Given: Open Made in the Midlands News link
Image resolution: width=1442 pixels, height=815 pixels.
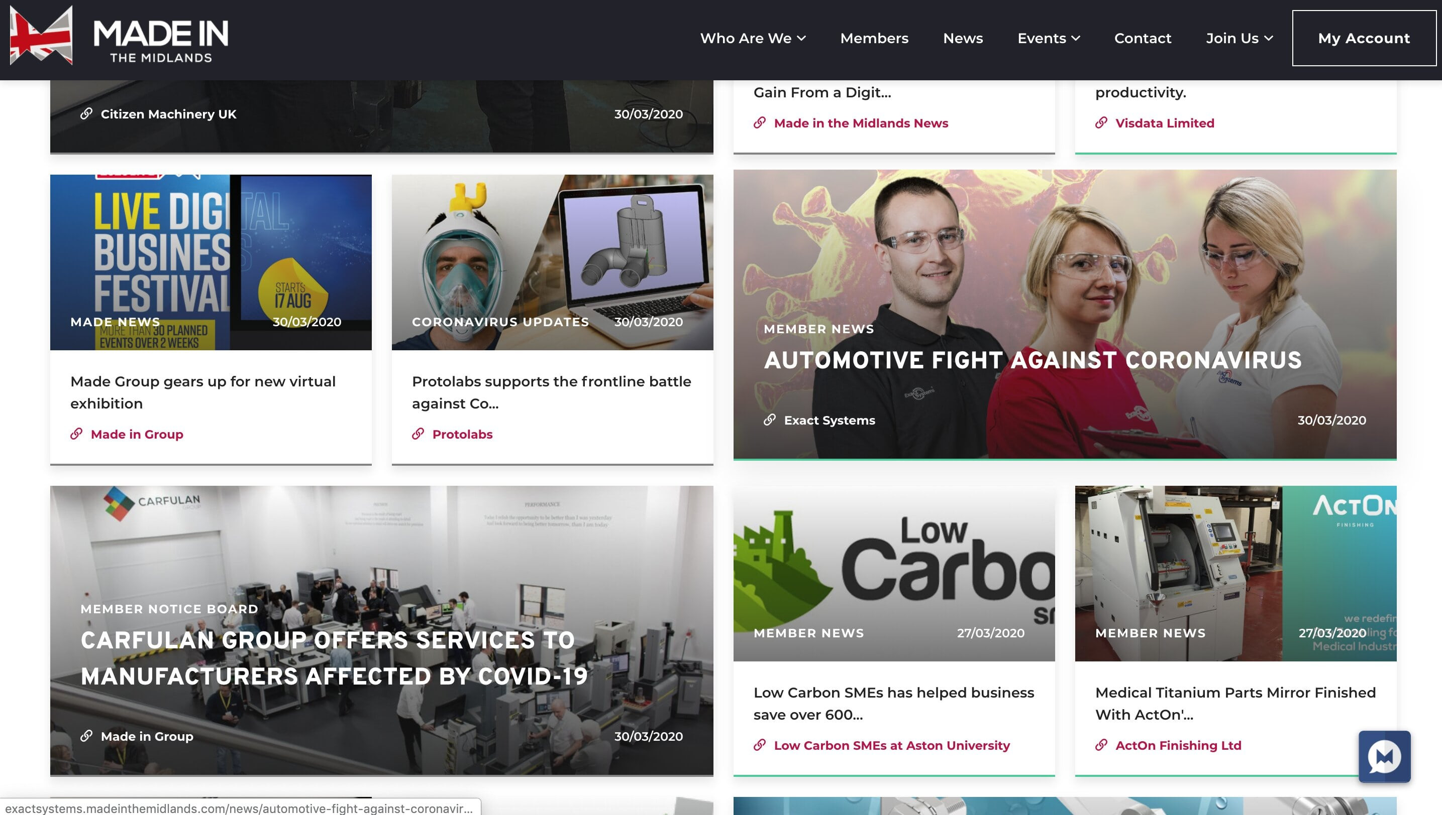Looking at the screenshot, I should [861, 122].
